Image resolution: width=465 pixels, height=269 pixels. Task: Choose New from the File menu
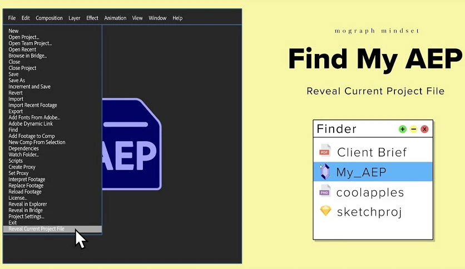tap(13, 31)
